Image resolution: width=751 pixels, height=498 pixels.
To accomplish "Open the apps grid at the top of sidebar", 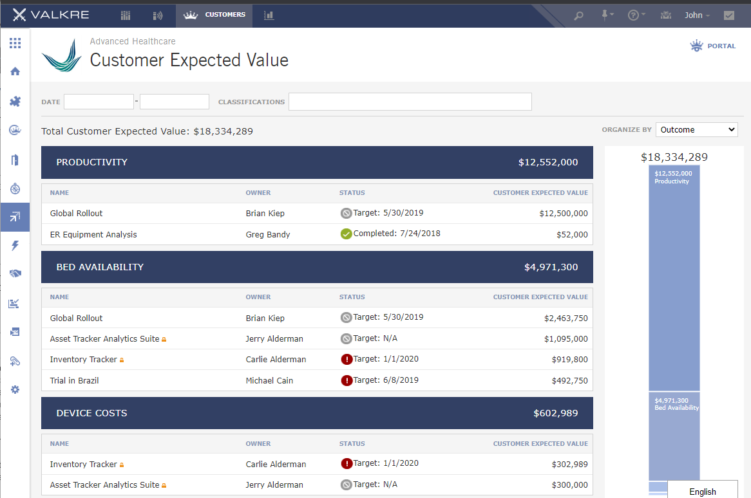I will tap(15, 43).
